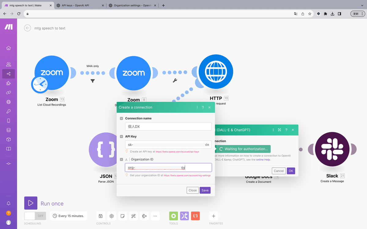Viewport: 367px width, 229px height.
Task: Click the Make logo in the sidebar
Action: pyautogui.click(x=9, y=27)
